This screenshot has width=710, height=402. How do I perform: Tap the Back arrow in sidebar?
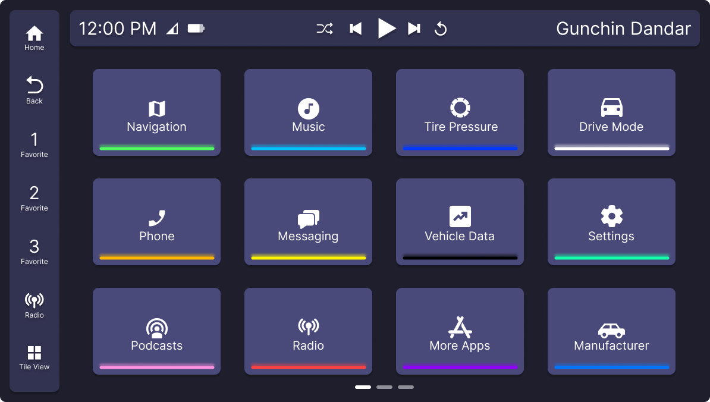click(x=34, y=90)
